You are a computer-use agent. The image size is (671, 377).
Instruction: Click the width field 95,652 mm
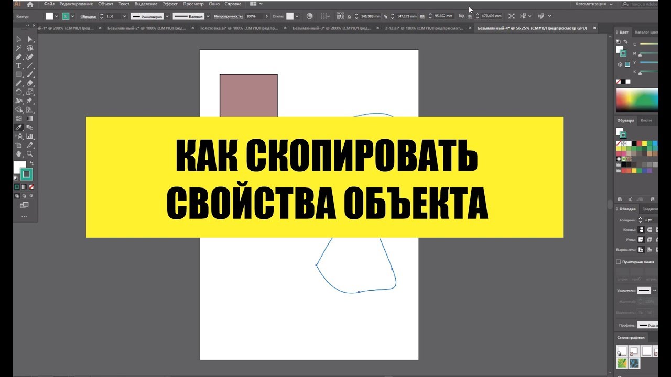tap(443, 16)
